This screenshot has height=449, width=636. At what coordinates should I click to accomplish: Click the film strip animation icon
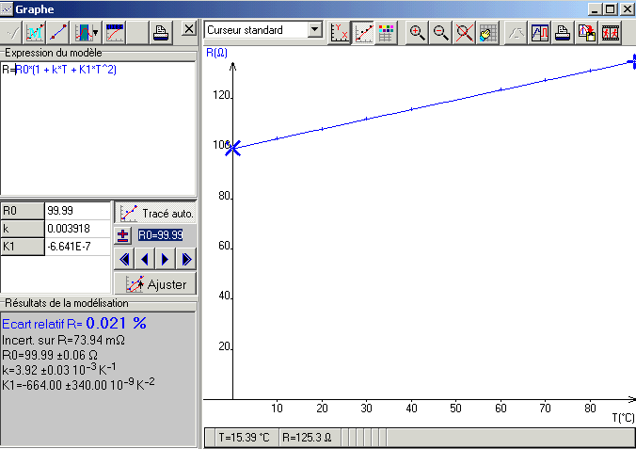coord(611,33)
